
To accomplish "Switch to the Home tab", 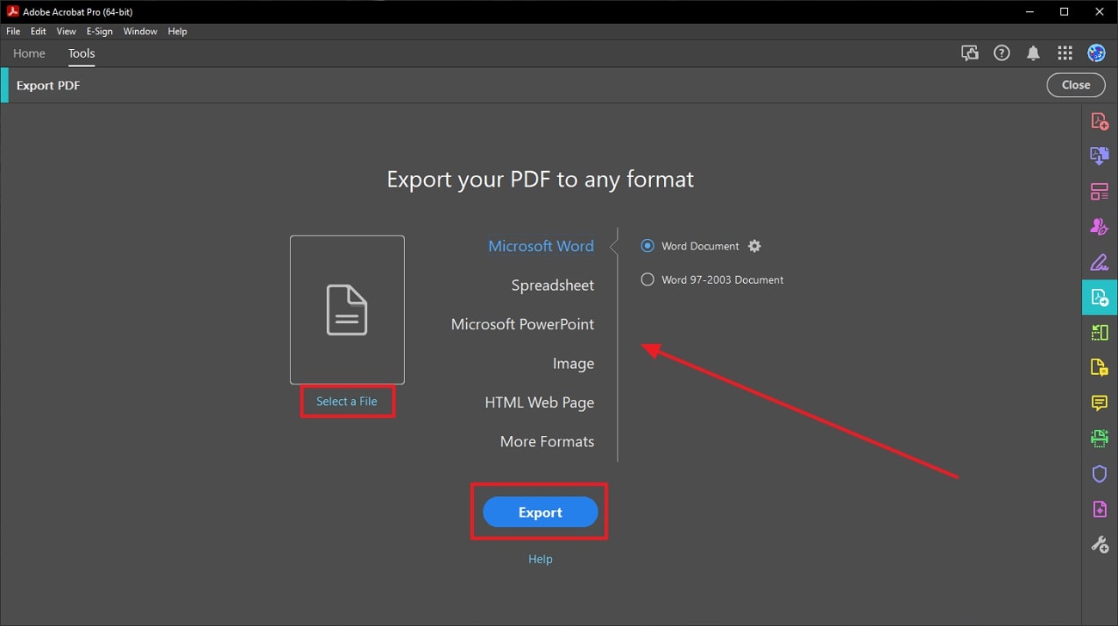I will pos(29,53).
